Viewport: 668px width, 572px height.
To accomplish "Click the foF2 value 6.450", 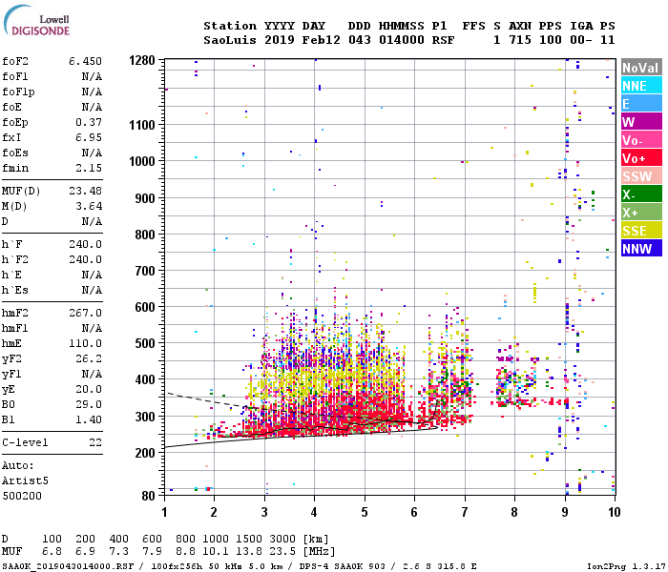I will click(x=85, y=61).
